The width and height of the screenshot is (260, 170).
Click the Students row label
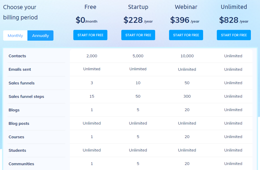click(x=17, y=150)
